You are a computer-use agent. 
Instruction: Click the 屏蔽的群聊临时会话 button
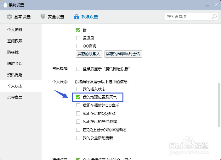click(x=123, y=54)
